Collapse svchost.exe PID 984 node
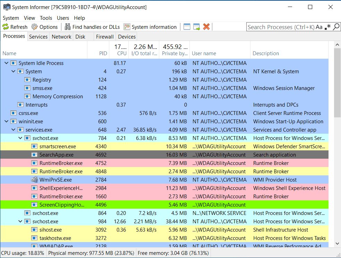The image size is (341, 258). tap(20, 221)
